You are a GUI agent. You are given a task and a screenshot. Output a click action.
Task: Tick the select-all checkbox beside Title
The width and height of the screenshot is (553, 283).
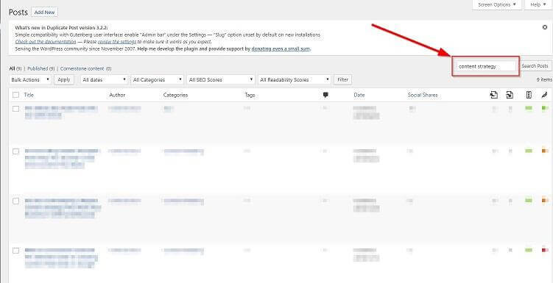pyautogui.click(x=15, y=95)
